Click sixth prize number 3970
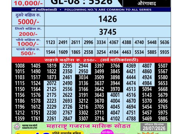Screen dimensions: 178x134 click(x=115, y=89)
